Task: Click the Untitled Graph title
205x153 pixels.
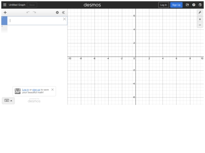Action: click(17, 5)
